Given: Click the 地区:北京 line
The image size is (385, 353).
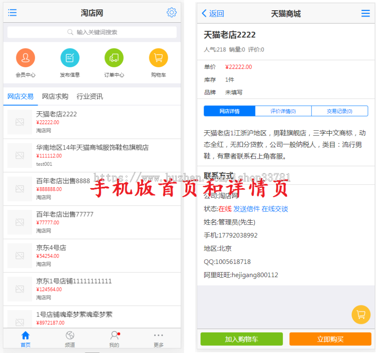Looking at the screenshot, I should point(218,248).
